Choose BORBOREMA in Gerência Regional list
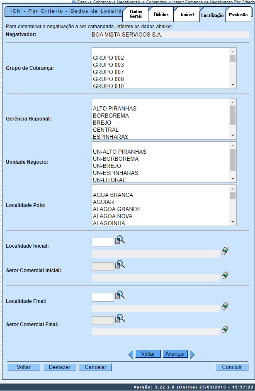 pos(110,116)
